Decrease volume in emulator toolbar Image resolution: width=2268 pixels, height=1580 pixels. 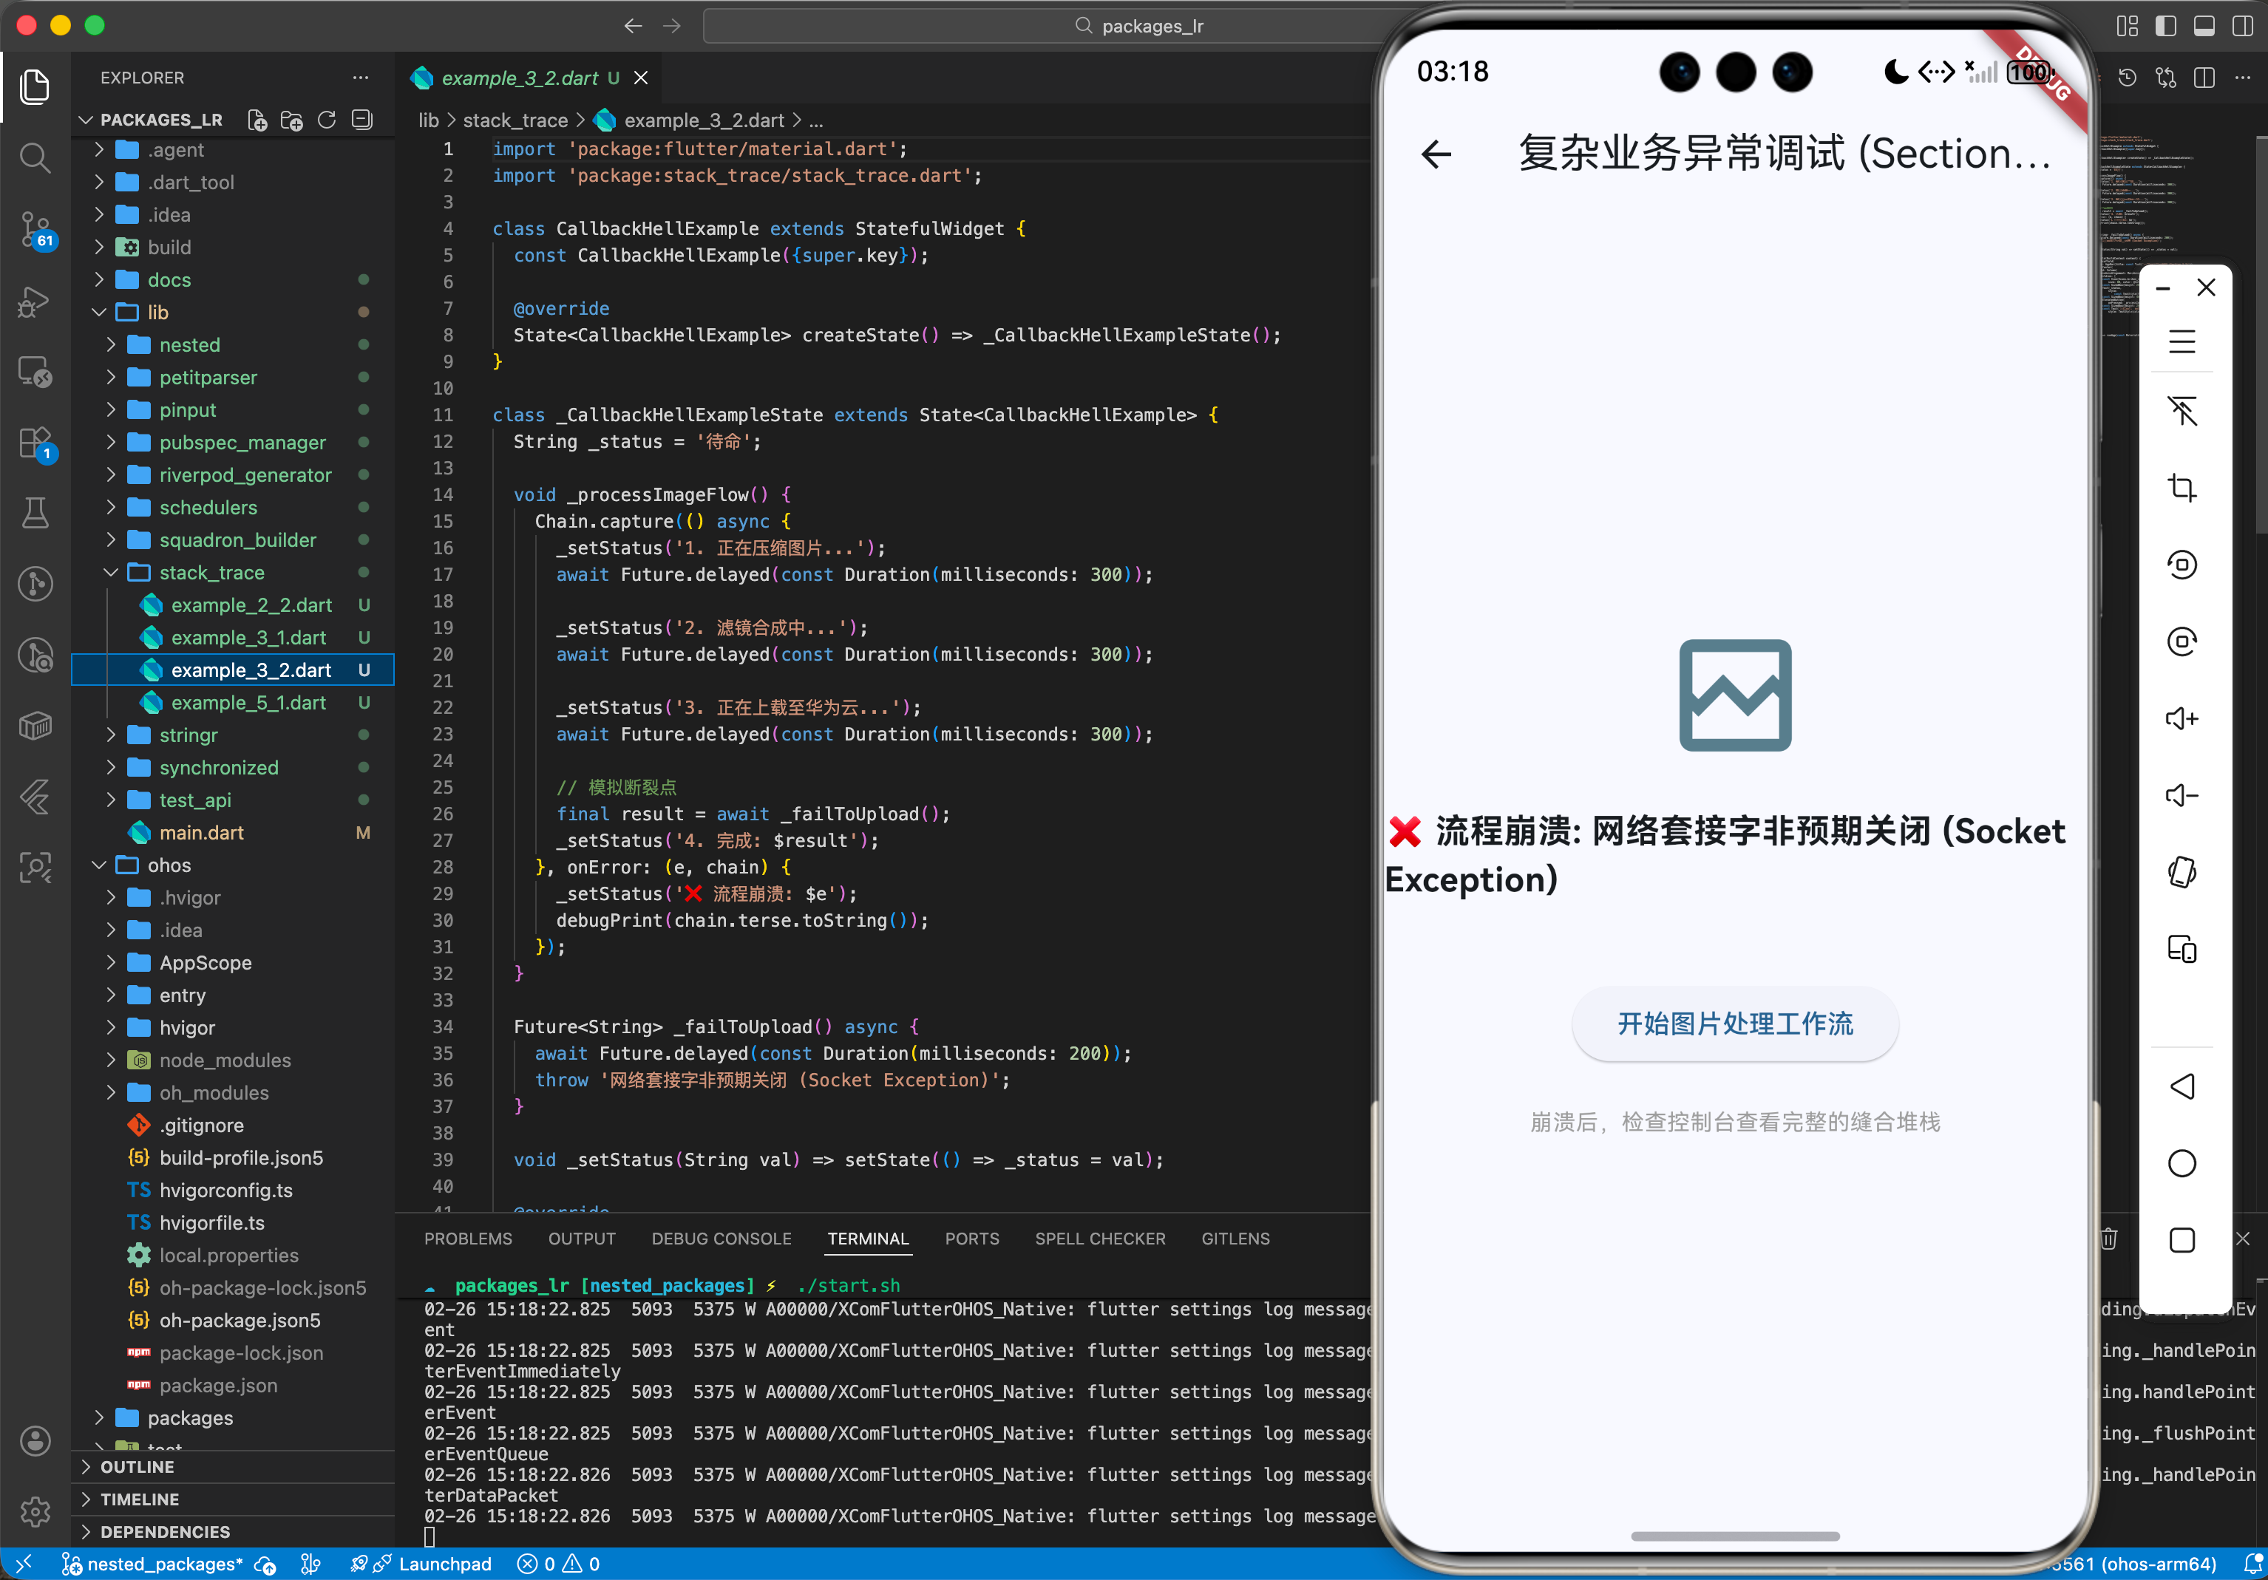click(x=2181, y=795)
